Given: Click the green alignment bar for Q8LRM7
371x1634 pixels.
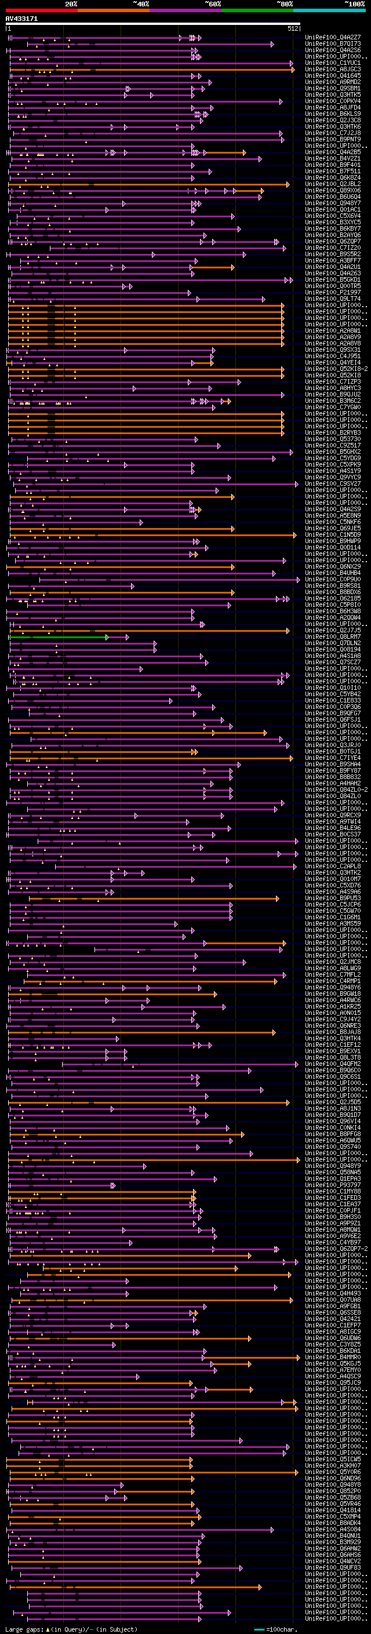Looking at the screenshot, I should tap(59, 637).
